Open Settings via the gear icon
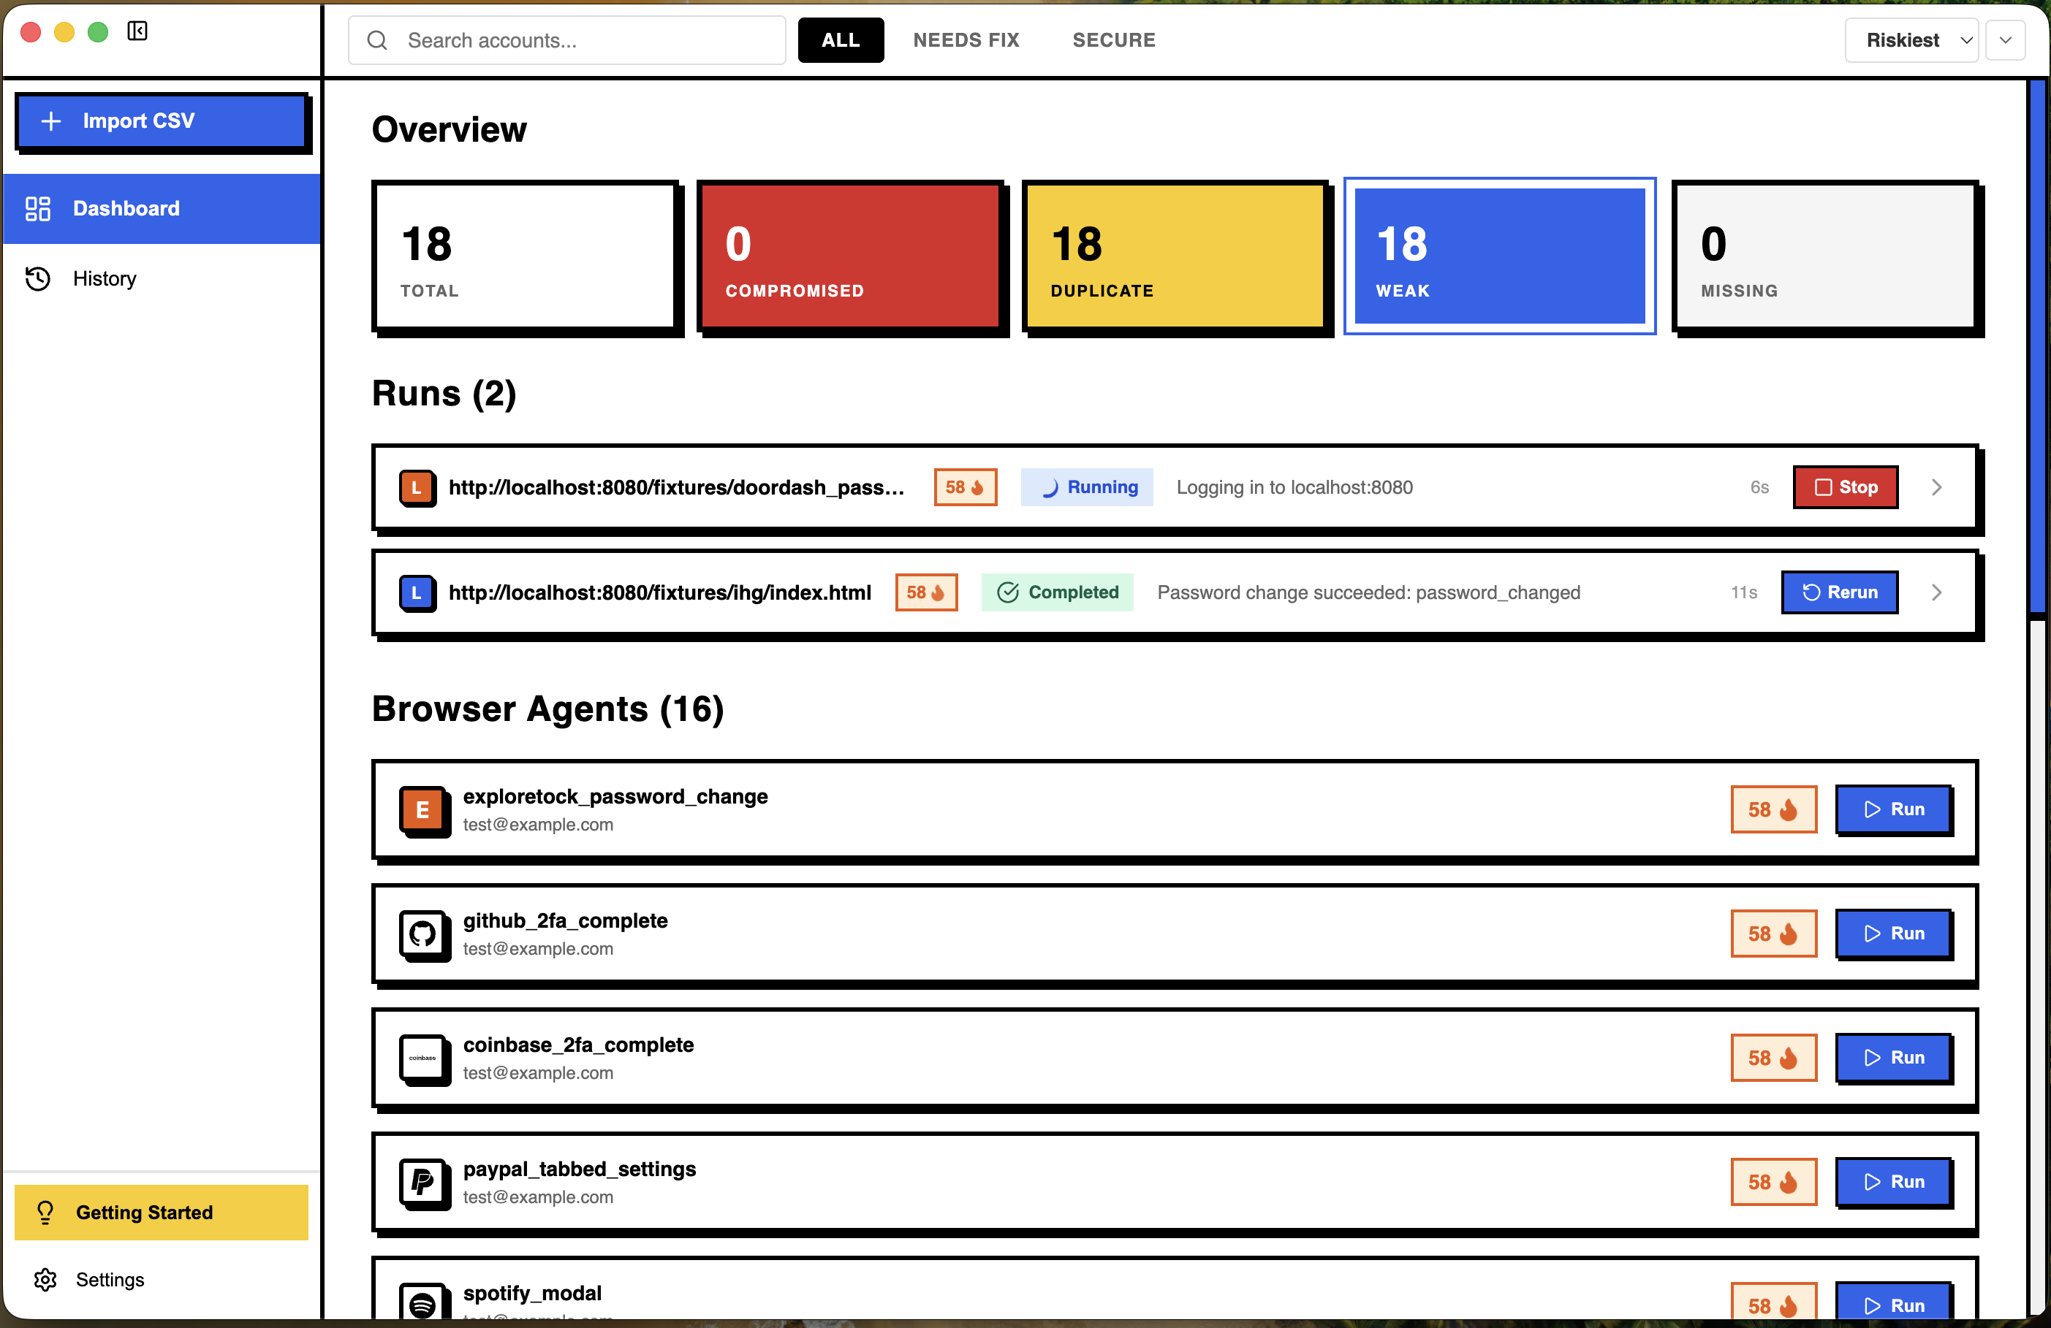 (x=45, y=1280)
